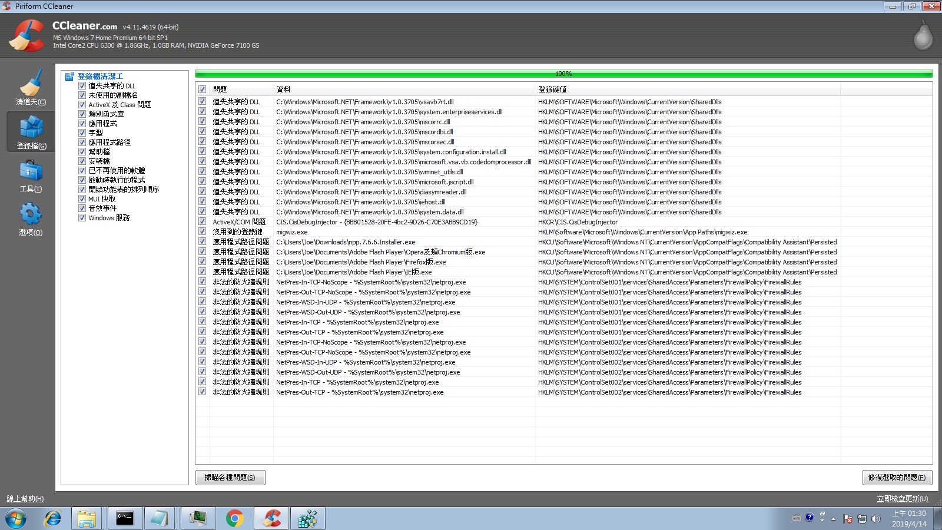Click the 登錄檔清潔工 tree header icon

(x=69, y=77)
